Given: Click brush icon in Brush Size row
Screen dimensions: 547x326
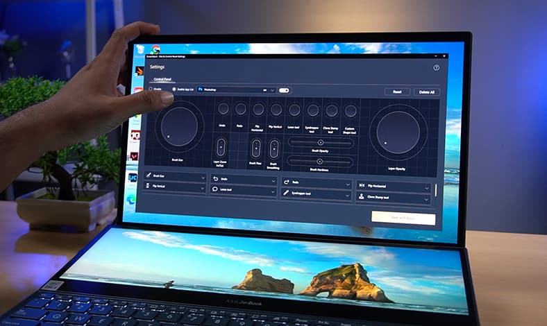Looking at the screenshot, I should 149,175.
